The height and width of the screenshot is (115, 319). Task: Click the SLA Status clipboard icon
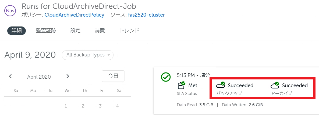click(x=181, y=85)
